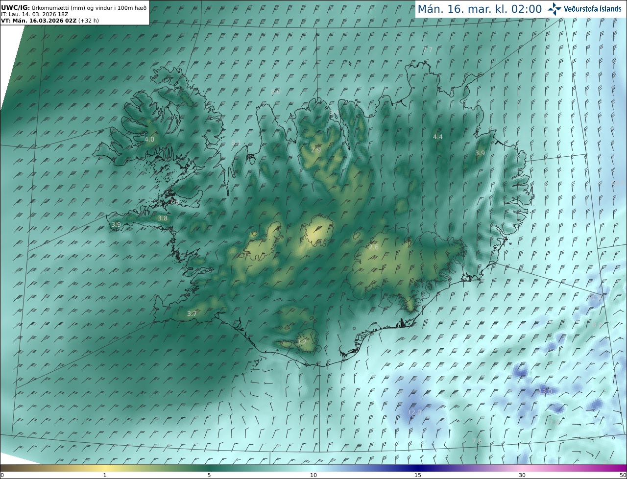
Task: Click the 8.1 value in Húnaflói bay
Action: click(x=236, y=143)
